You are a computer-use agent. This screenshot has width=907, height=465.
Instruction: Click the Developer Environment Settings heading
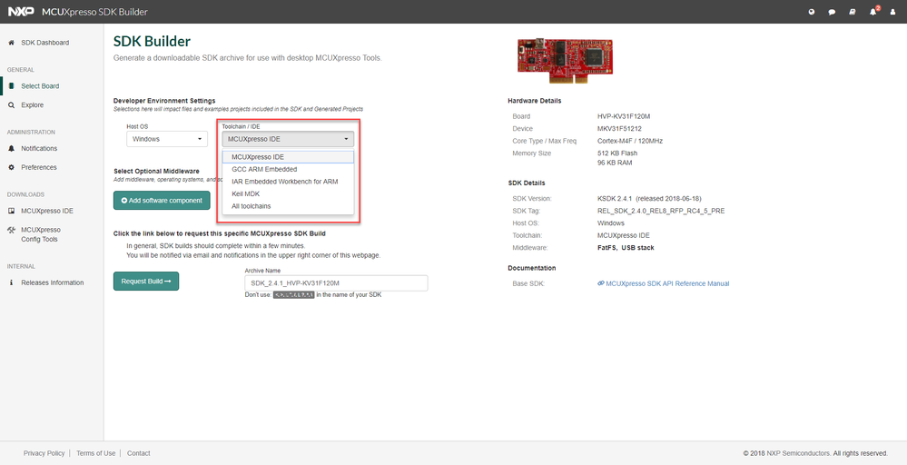164,101
